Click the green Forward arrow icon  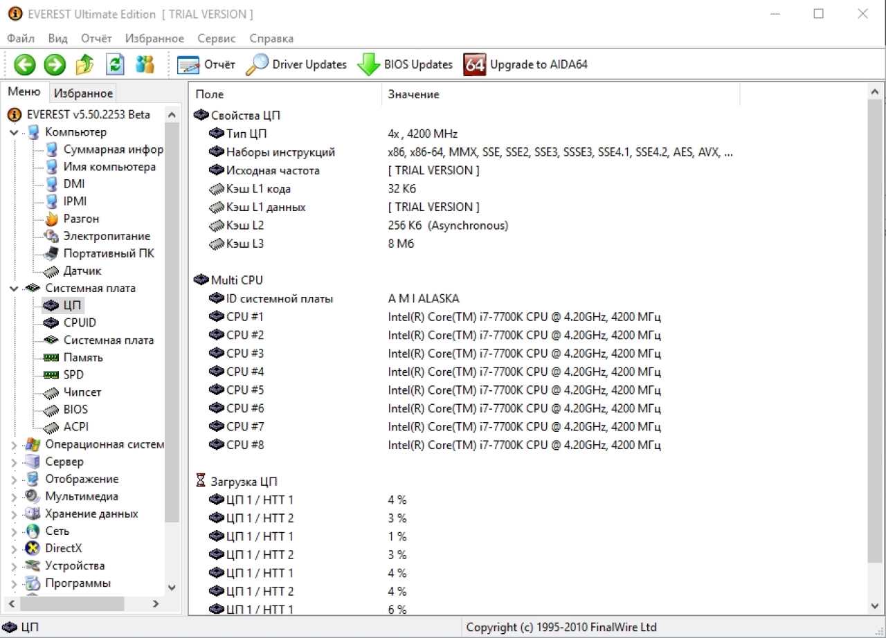click(55, 65)
